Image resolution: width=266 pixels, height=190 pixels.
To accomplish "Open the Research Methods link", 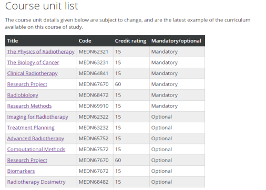I will pos(29,106).
